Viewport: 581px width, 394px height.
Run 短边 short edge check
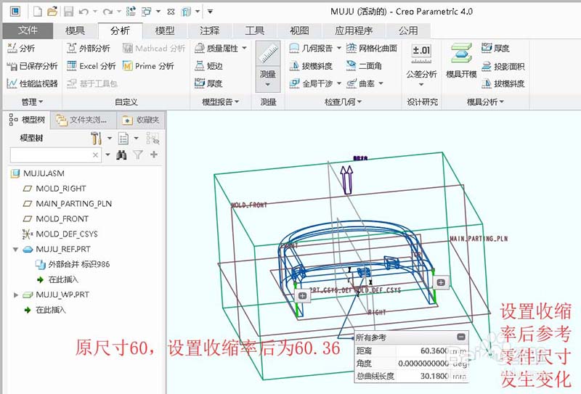coord(208,66)
